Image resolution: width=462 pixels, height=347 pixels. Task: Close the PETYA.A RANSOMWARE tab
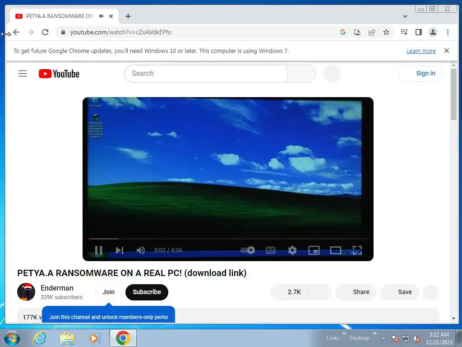(111, 16)
